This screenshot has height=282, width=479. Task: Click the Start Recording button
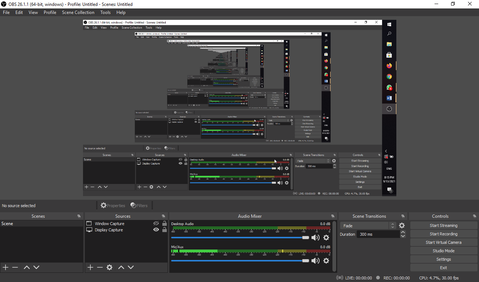[443, 234]
